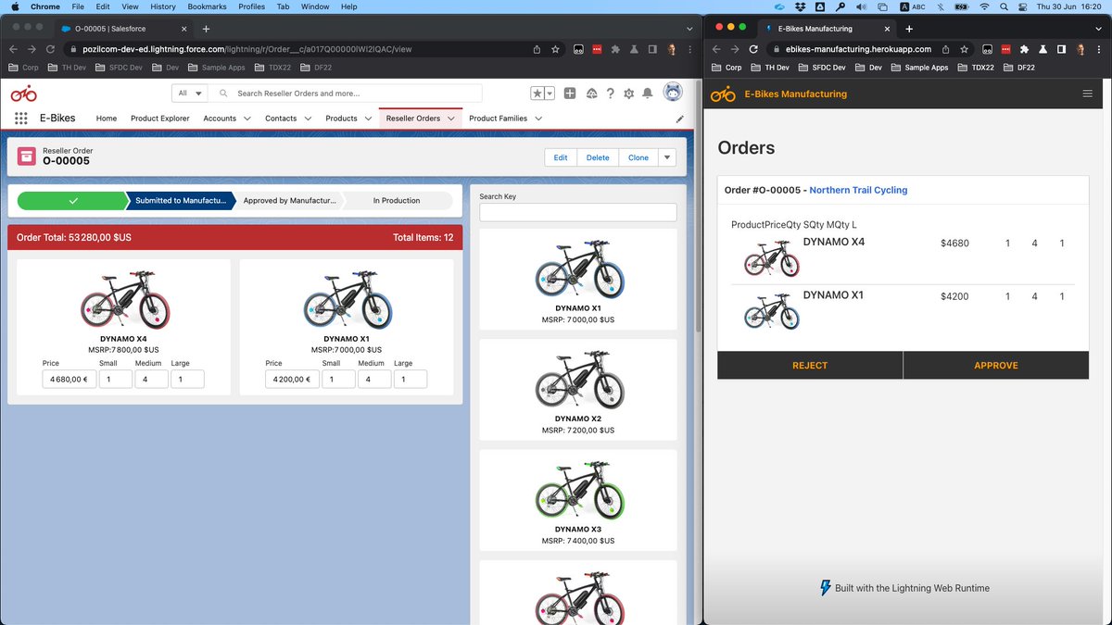
Task: Expand the Reseller Orders tab chevron
Action: click(450, 119)
